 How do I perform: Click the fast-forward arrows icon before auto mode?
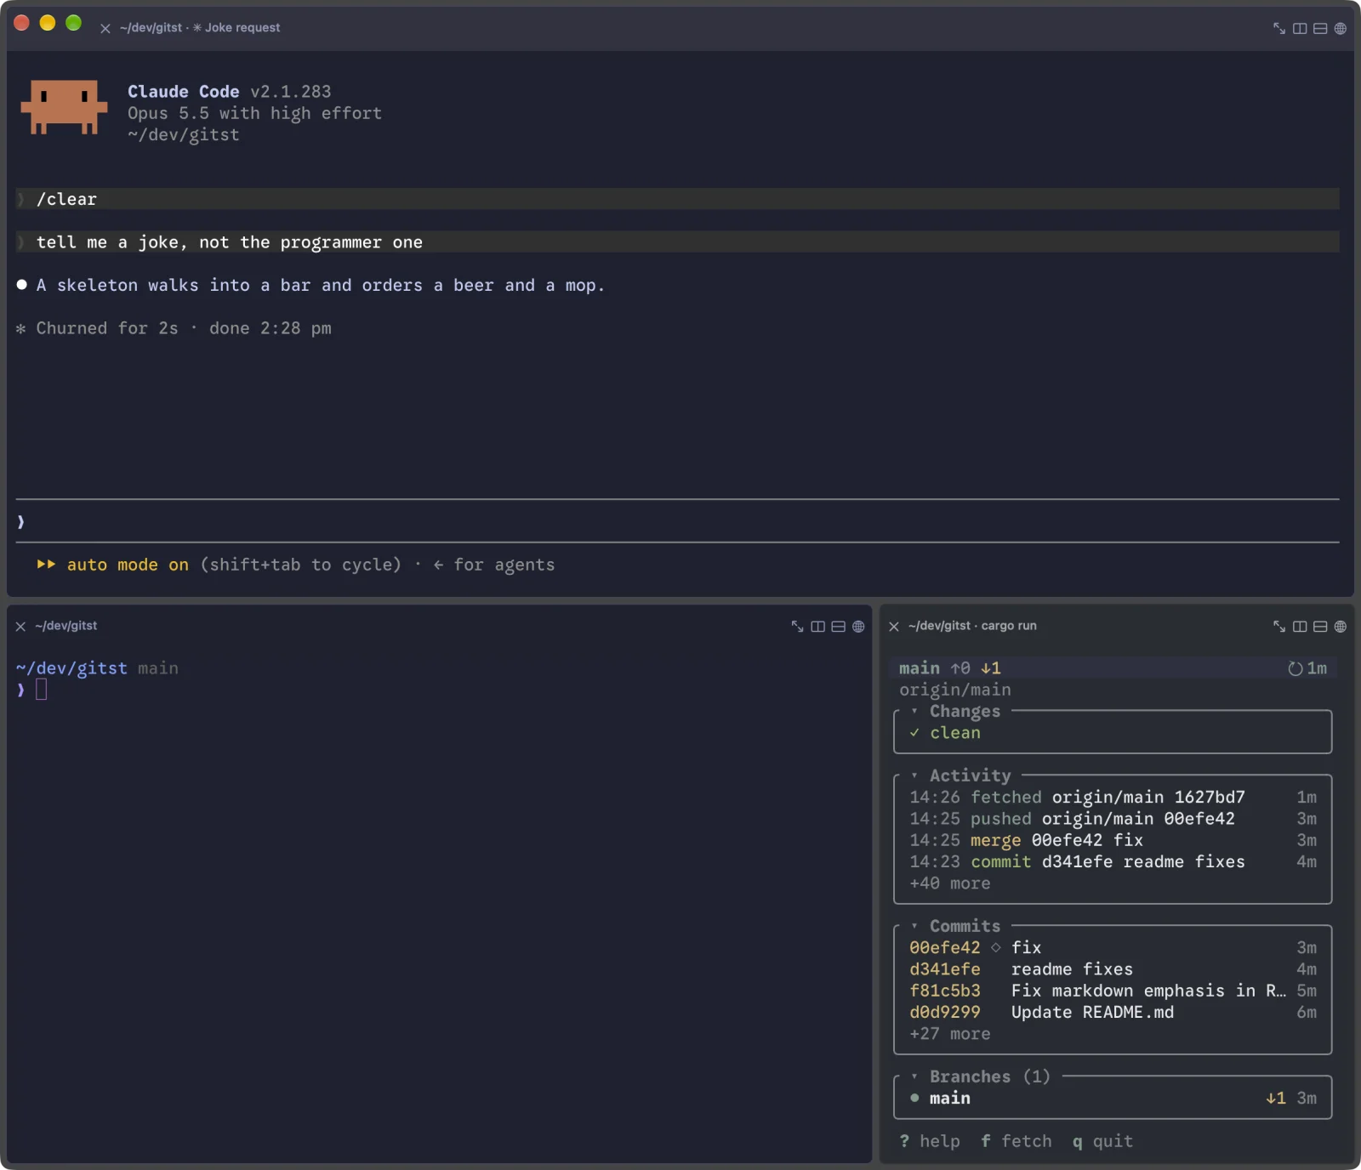pos(46,565)
